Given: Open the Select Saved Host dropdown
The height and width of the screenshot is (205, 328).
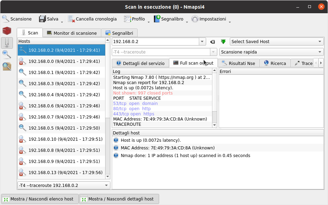Looking at the screenshot, I should 276,42.
